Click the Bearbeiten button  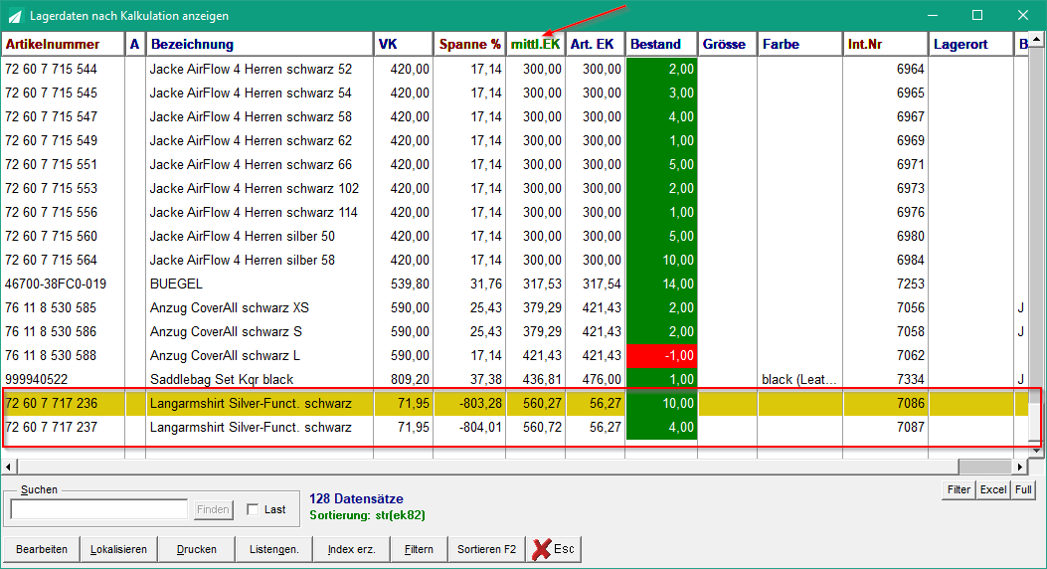click(x=42, y=549)
